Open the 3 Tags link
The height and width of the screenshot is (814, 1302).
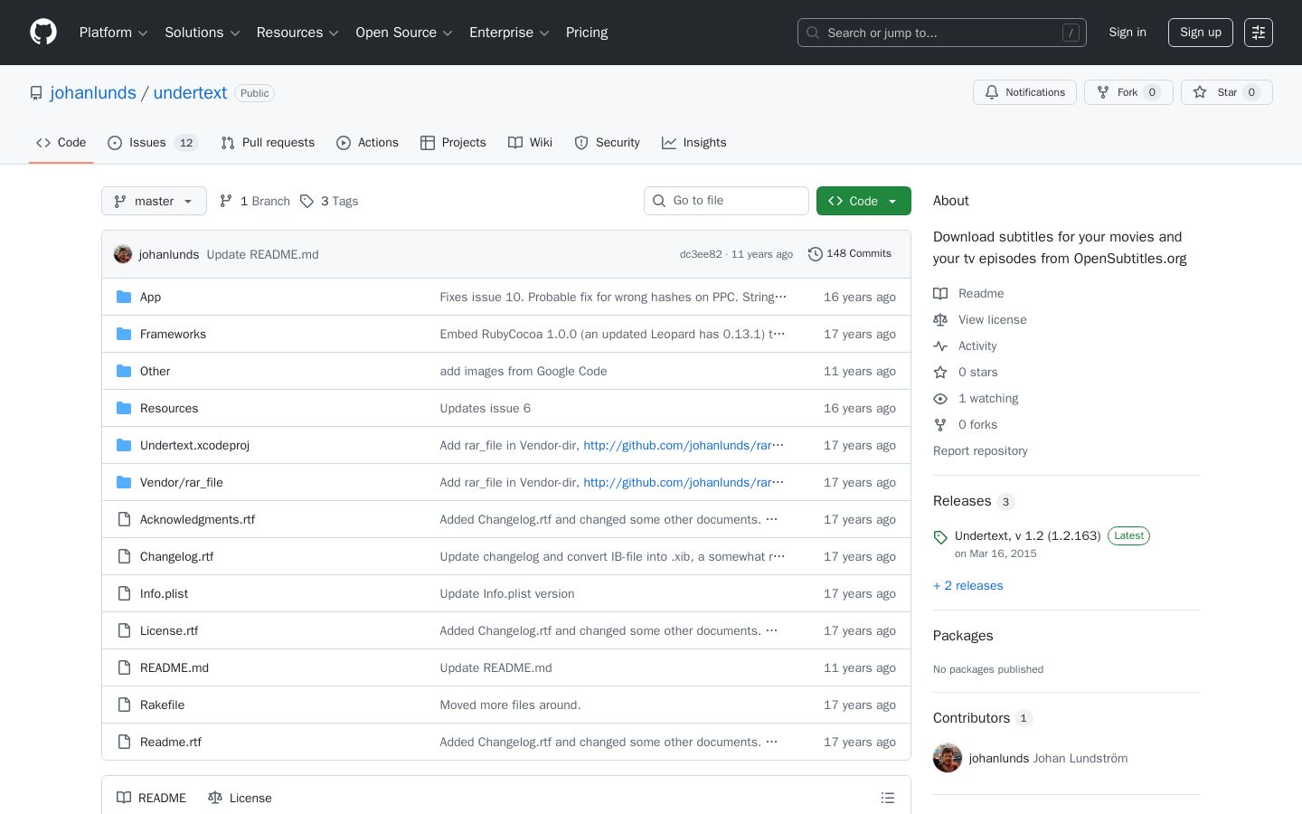click(329, 201)
